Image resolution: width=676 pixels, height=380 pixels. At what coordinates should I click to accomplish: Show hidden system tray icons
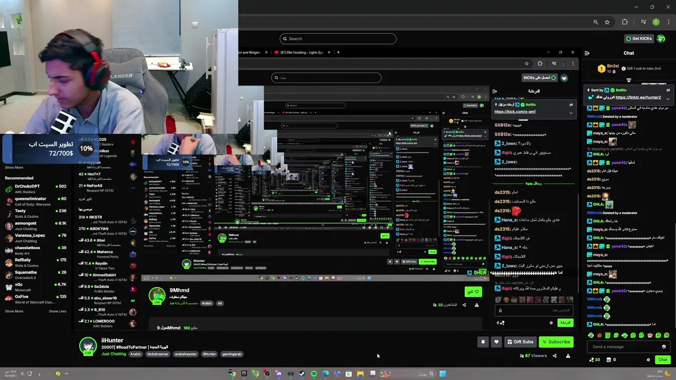tap(67, 374)
